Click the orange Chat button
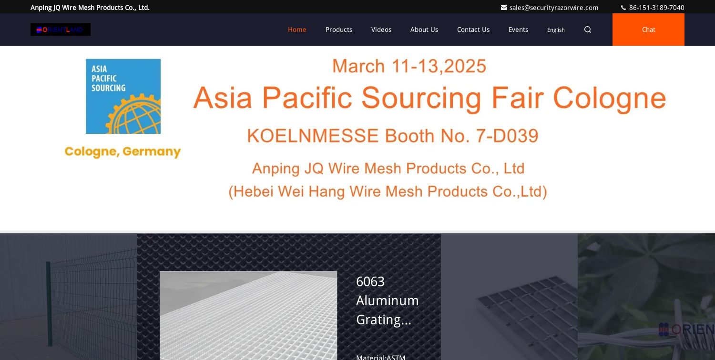The image size is (715, 360). 648,30
